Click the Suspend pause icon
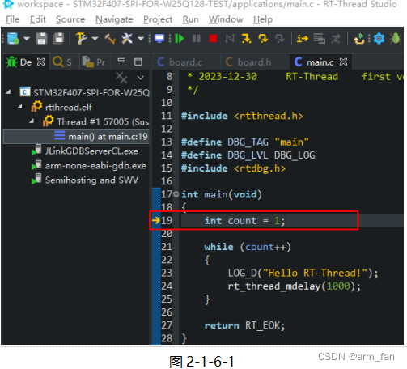This screenshot has height=369, width=407. (197, 39)
